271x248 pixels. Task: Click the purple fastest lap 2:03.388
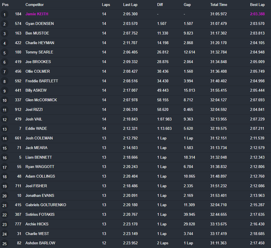coord(257,14)
